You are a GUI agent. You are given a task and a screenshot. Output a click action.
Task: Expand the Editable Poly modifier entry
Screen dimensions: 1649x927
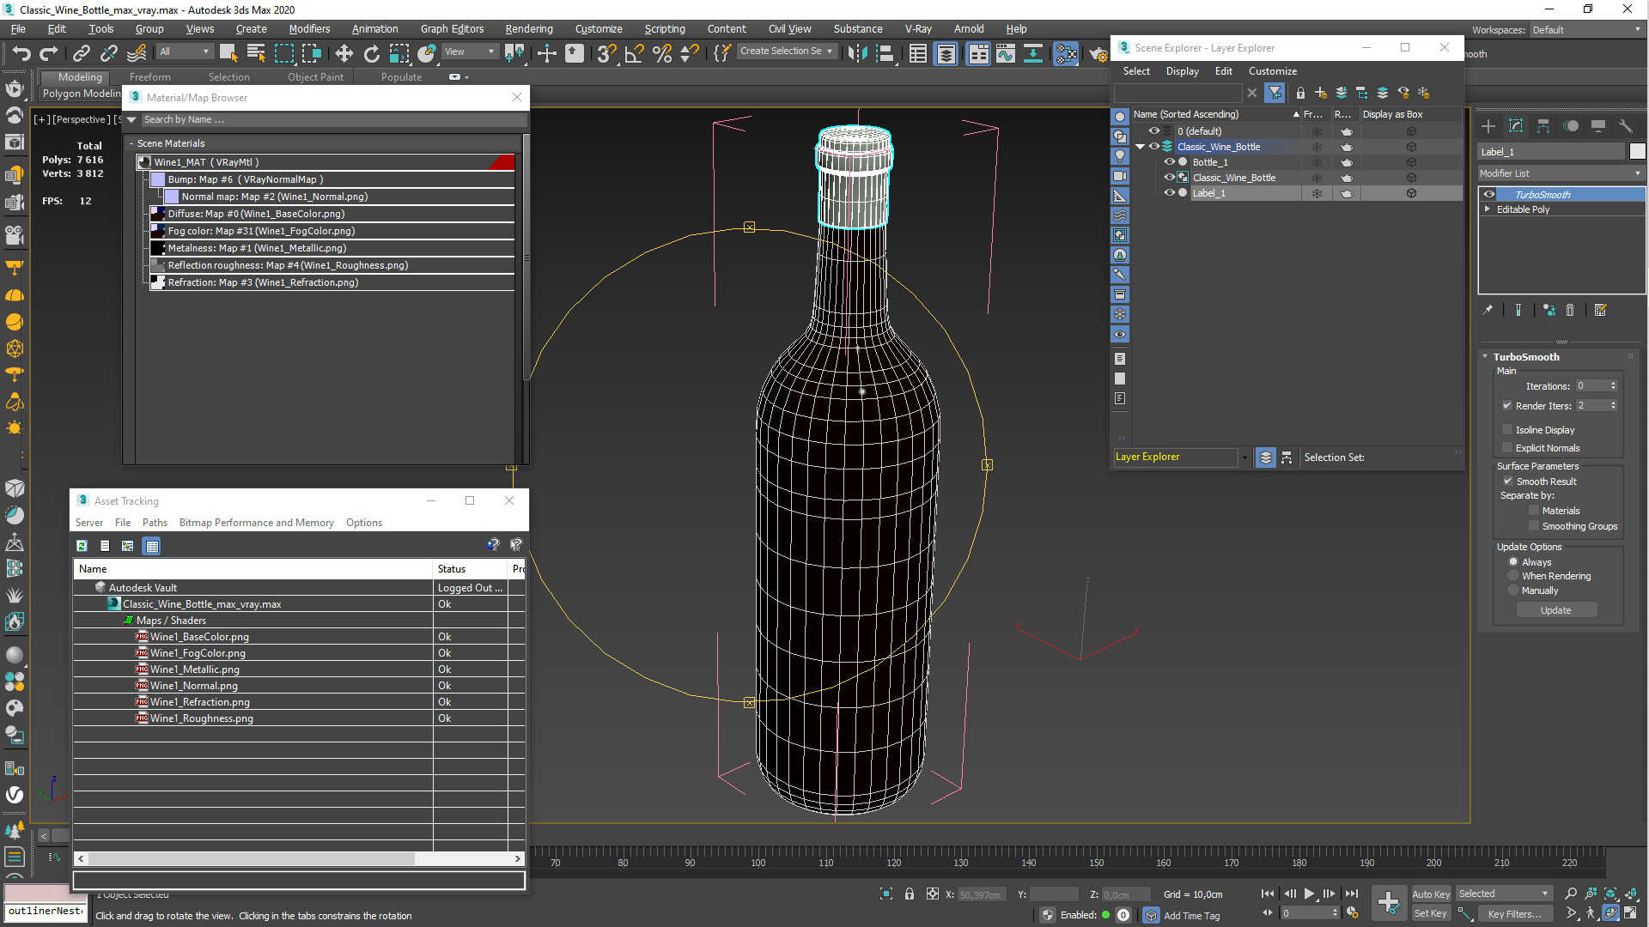pyautogui.click(x=1488, y=209)
